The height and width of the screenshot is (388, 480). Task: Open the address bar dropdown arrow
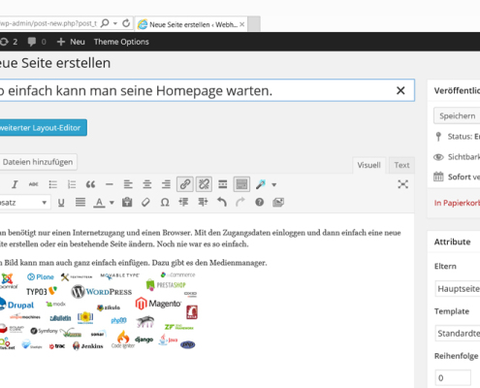pyautogui.click(x=115, y=23)
